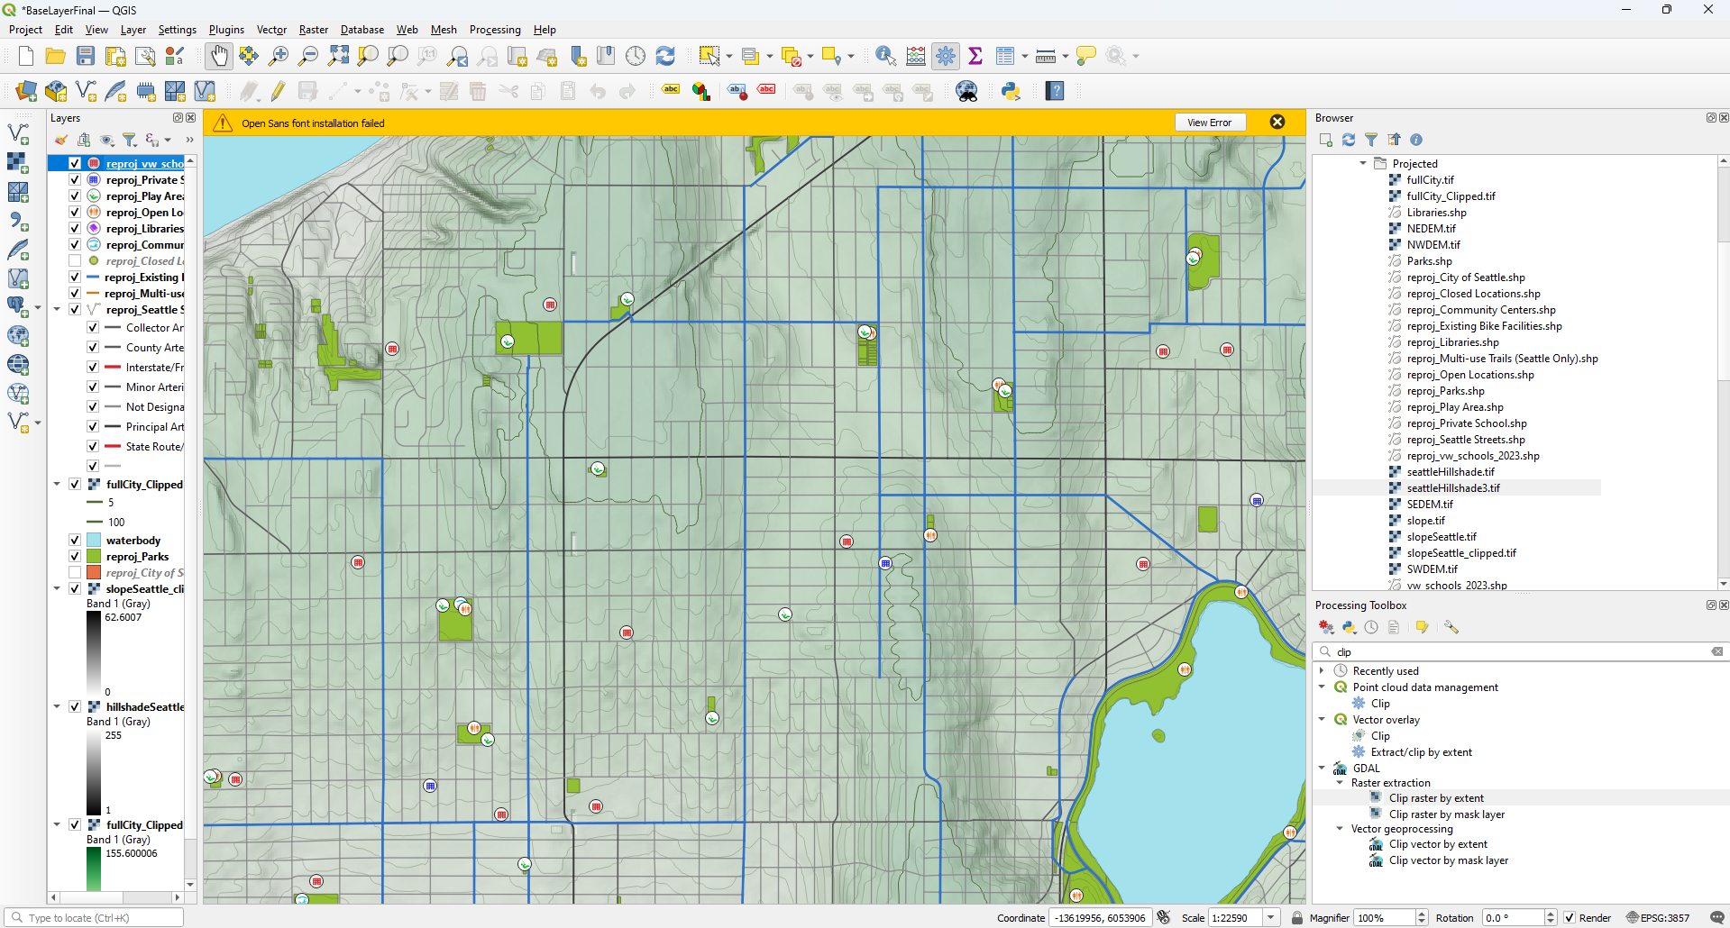1730x928 pixels.
Task: Toggle visibility of reproj_Libraries layer
Action: pos(75,229)
